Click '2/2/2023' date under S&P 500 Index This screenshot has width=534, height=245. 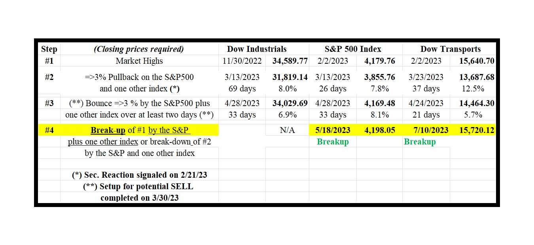coord(333,61)
